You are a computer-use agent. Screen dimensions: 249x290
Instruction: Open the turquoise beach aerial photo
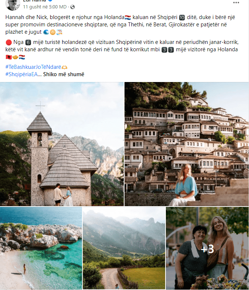41,248
